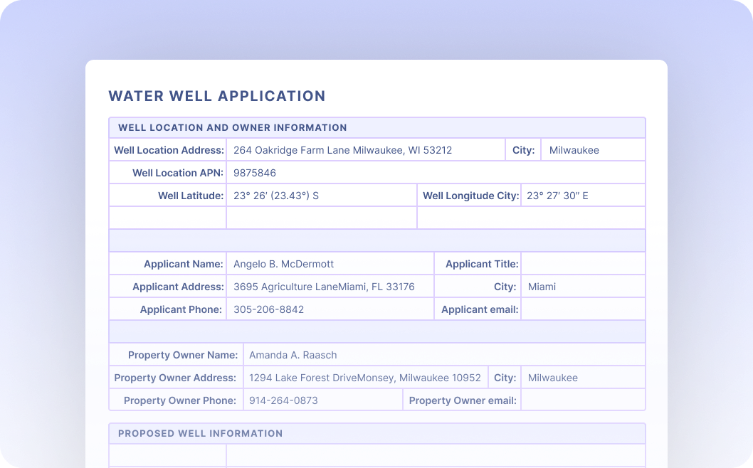This screenshot has width=753, height=468.
Task: Select the Well Longitude City value field
Action: (x=582, y=196)
